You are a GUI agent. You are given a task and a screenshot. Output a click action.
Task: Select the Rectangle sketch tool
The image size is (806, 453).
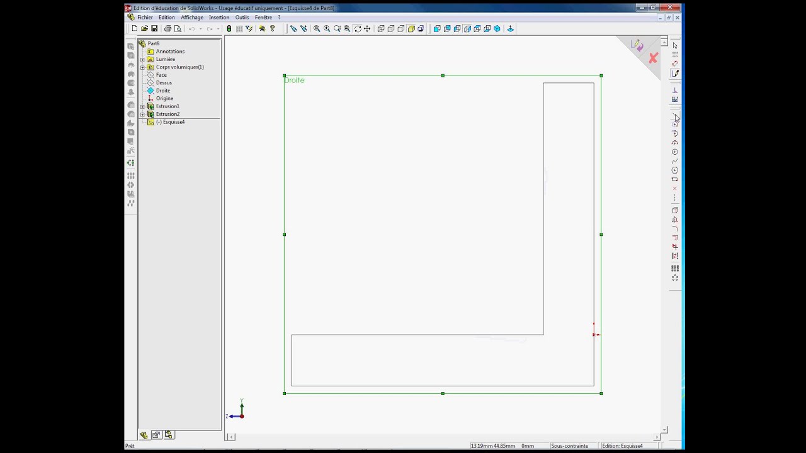coord(675,179)
